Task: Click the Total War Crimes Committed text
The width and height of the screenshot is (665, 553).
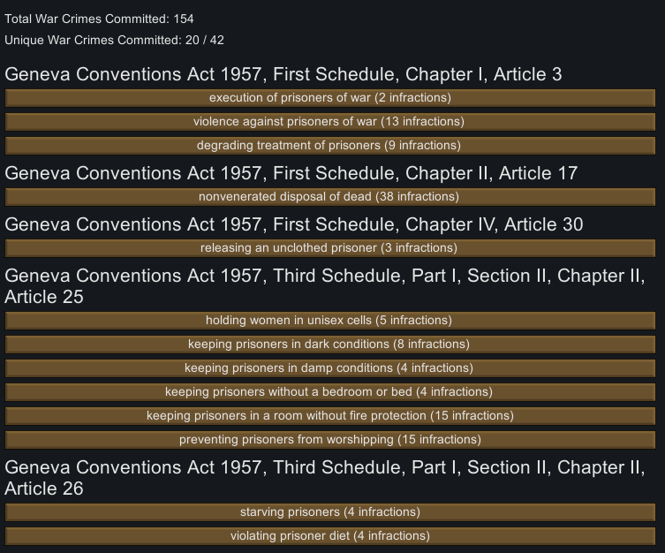Action: (x=99, y=19)
